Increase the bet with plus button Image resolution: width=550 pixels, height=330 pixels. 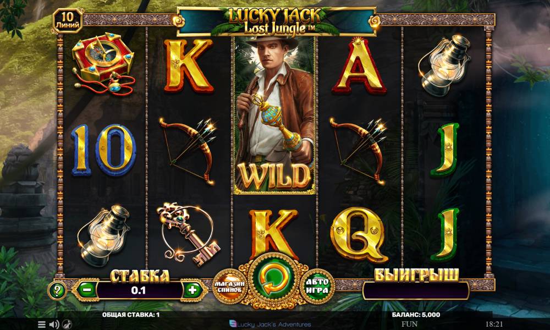click(192, 290)
